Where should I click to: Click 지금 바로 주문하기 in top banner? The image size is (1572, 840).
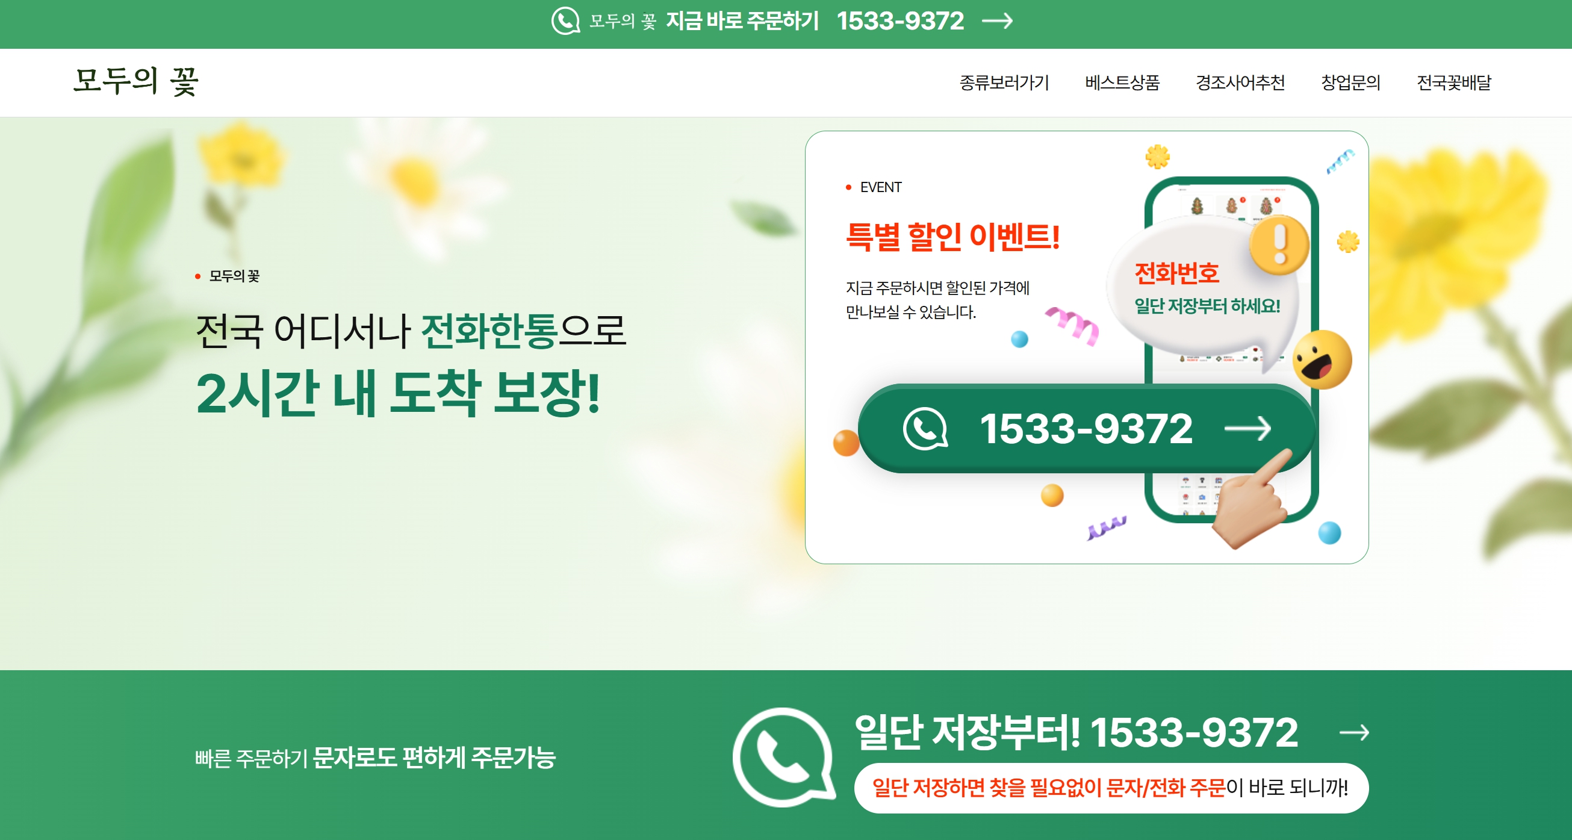click(742, 21)
